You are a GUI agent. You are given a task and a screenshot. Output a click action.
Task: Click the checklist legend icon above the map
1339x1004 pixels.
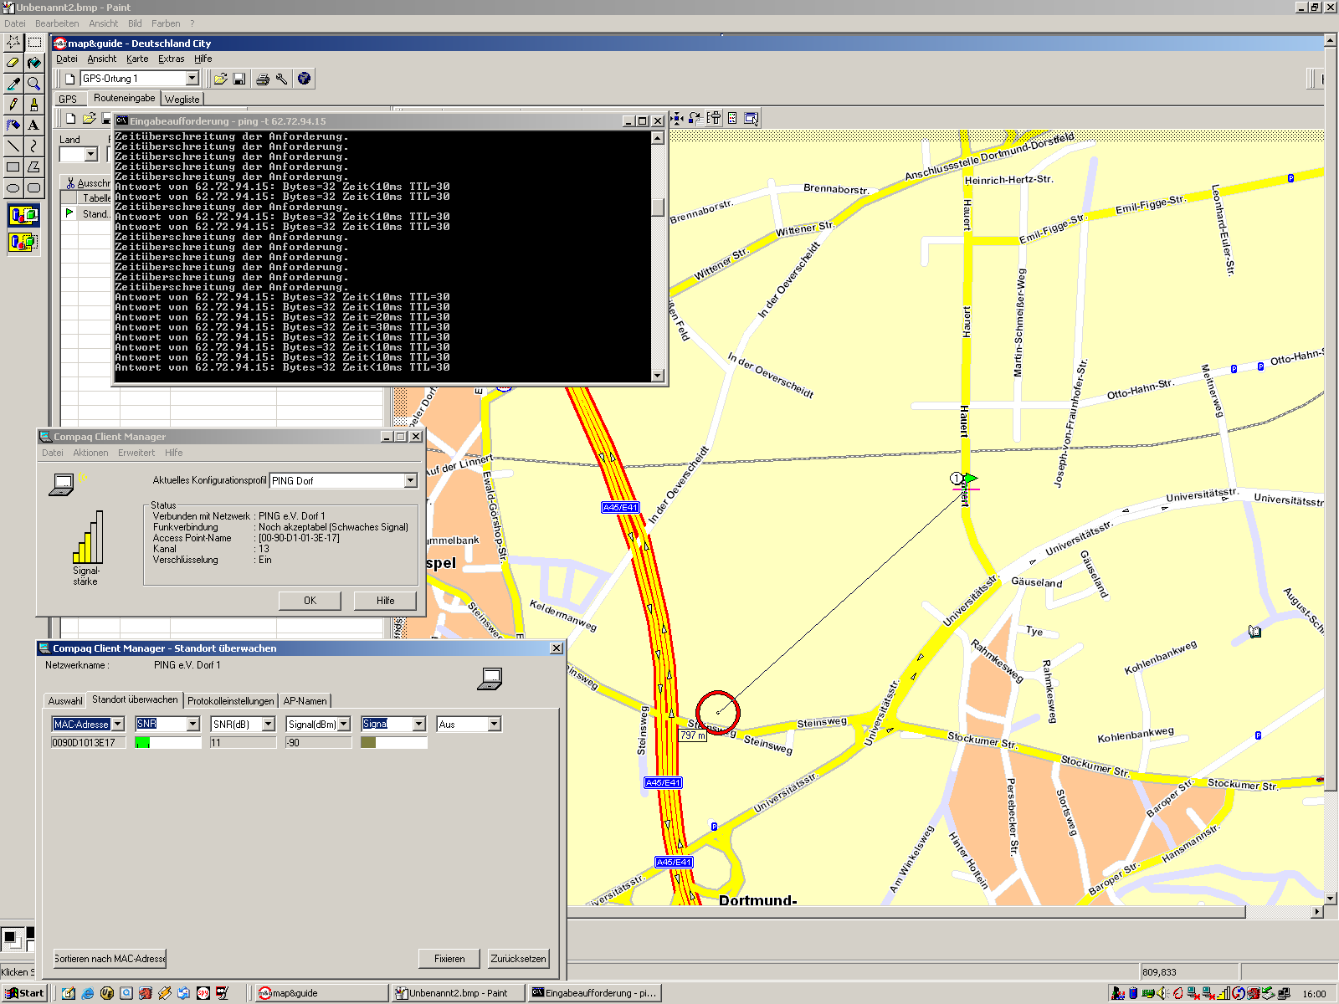click(x=732, y=119)
